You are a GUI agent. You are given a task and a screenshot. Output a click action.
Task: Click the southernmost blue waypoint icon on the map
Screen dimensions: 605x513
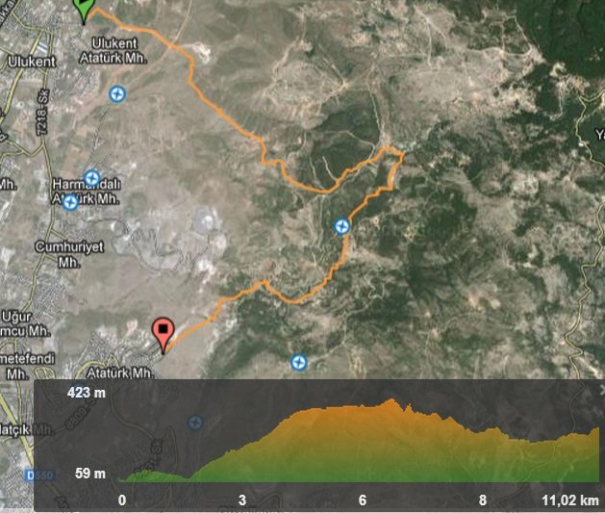point(298,363)
